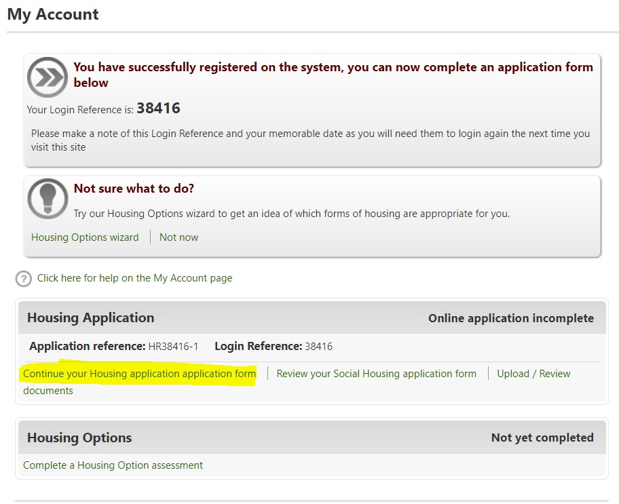Image resolution: width=619 pixels, height=504 pixels.
Task: Dismiss the wizard with Not now
Action: click(179, 237)
